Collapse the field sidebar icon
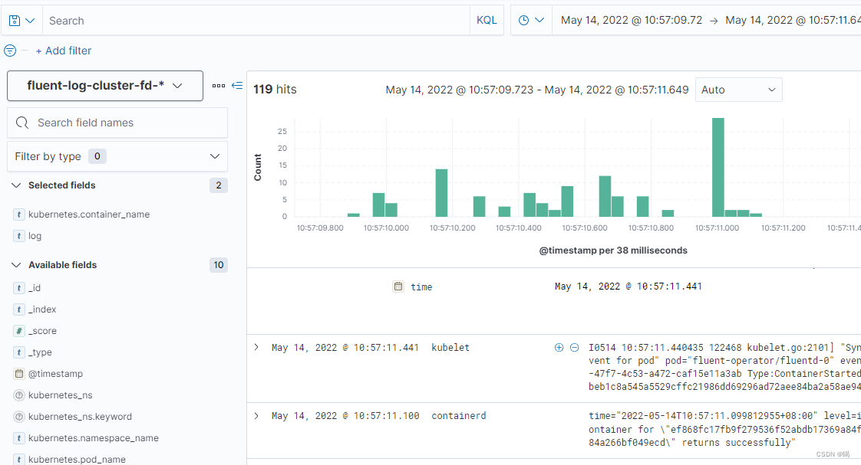 click(x=237, y=86)
